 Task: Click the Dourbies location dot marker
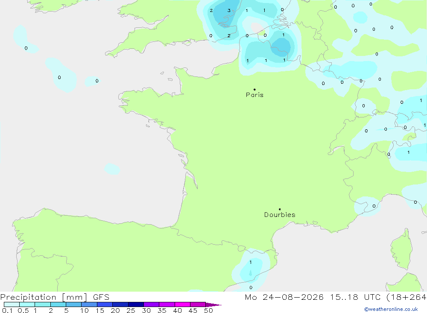click(x=280, y=209)
